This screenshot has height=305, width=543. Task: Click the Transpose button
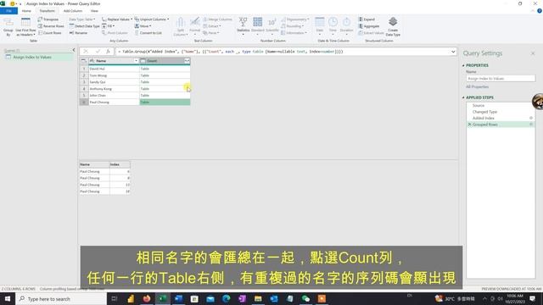[48, 19]
